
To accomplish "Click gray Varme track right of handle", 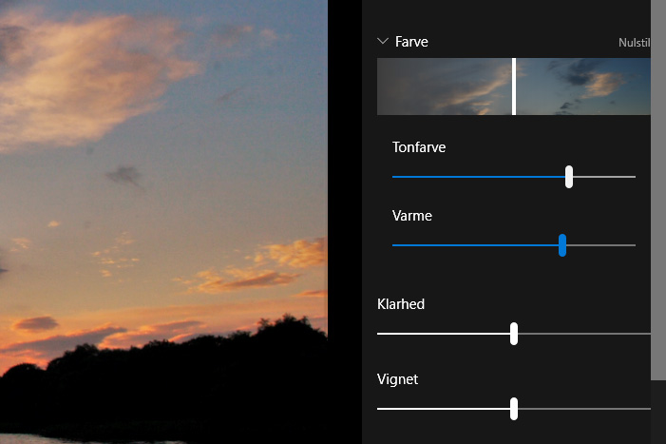I will click(601, 245).
